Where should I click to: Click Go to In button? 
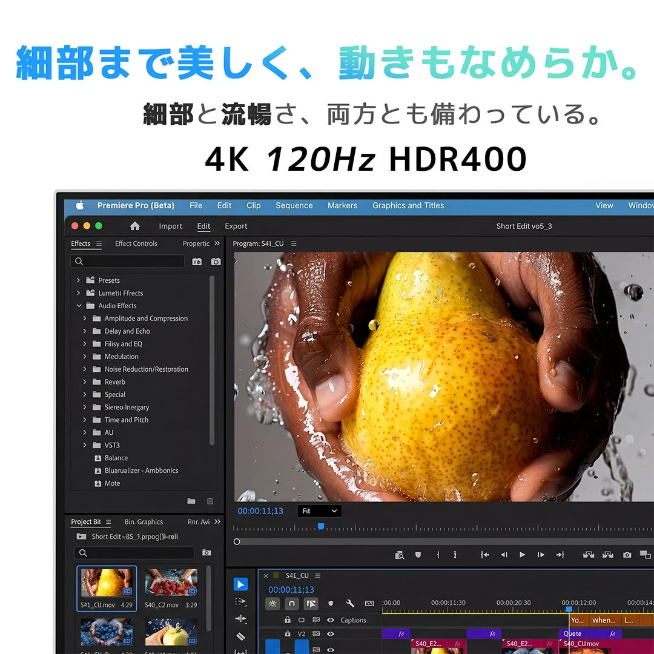tap(484, 555)
